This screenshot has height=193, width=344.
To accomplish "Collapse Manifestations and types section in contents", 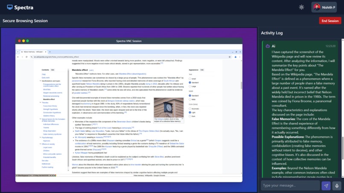I will pos(41,81).
